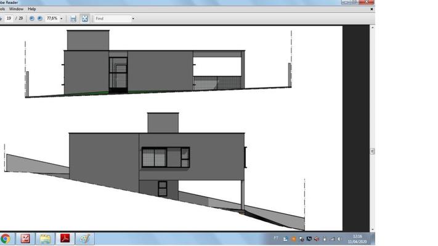Click the vertical scrollbar thumb on the right

pos(371,151)
